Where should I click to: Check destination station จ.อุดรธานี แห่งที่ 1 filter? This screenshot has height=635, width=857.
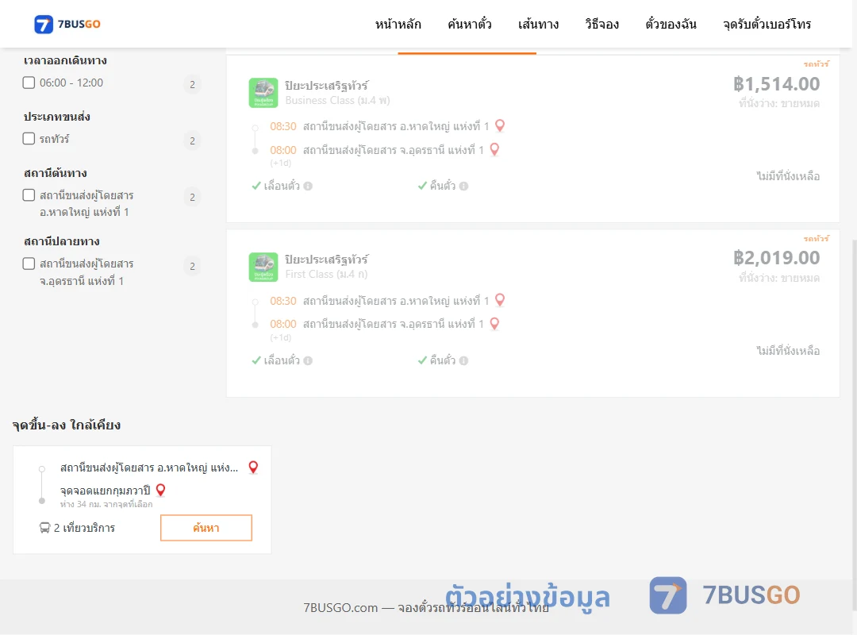29,264
